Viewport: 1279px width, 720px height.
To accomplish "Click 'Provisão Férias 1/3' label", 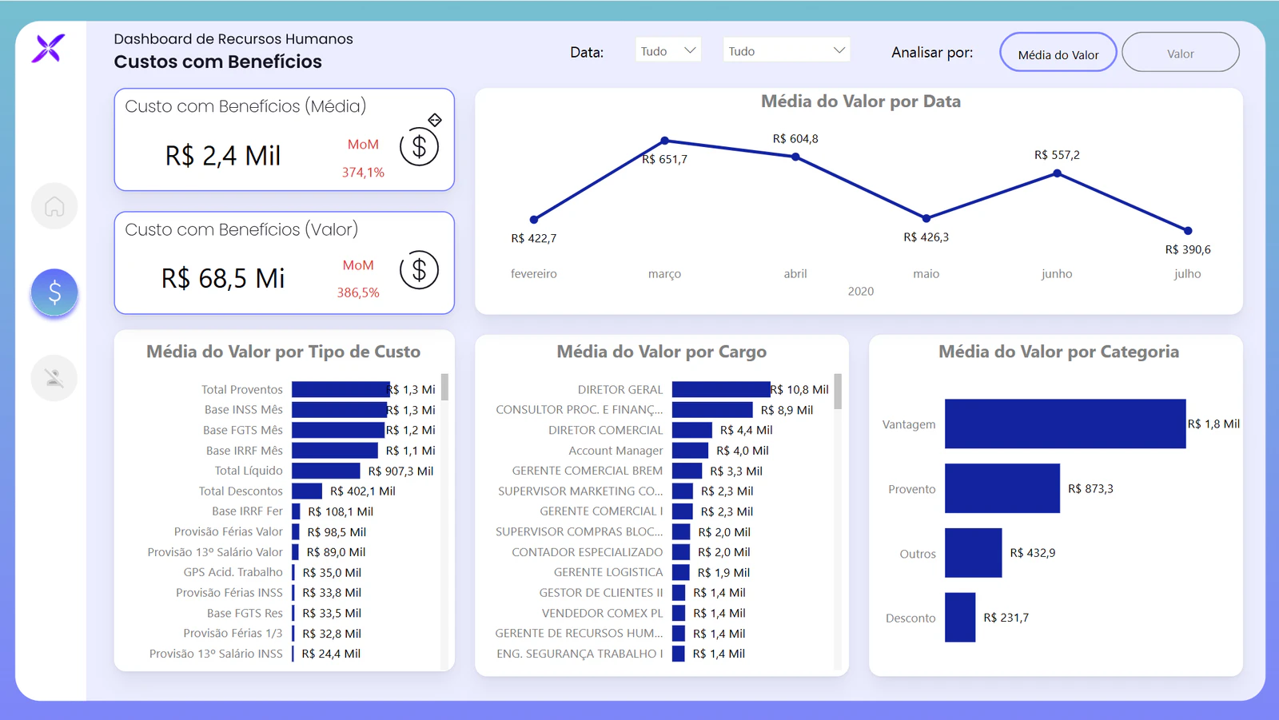I will (233, 634).
